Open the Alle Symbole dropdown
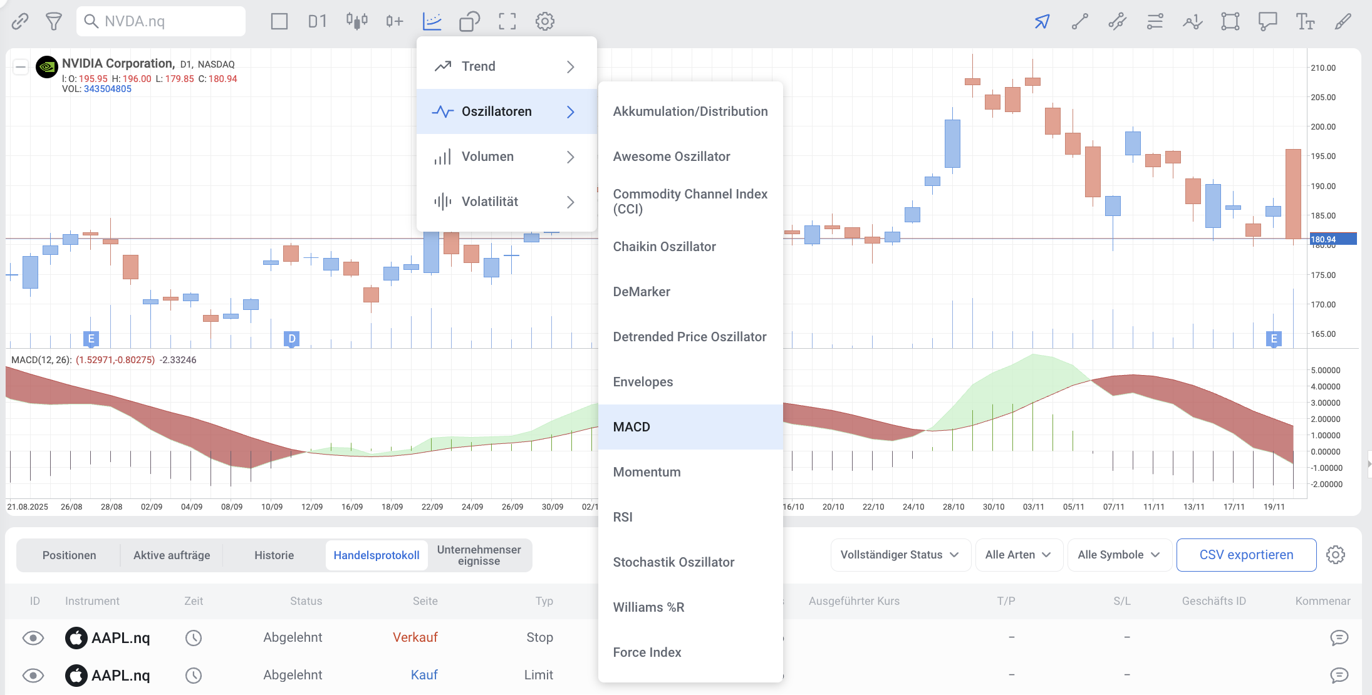The width and height of the screenshot is (1372, 695). pyautogui.click(x=1119, y=555)
